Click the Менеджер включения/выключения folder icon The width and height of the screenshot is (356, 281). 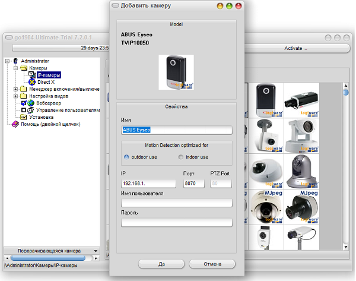pos(24,89)
